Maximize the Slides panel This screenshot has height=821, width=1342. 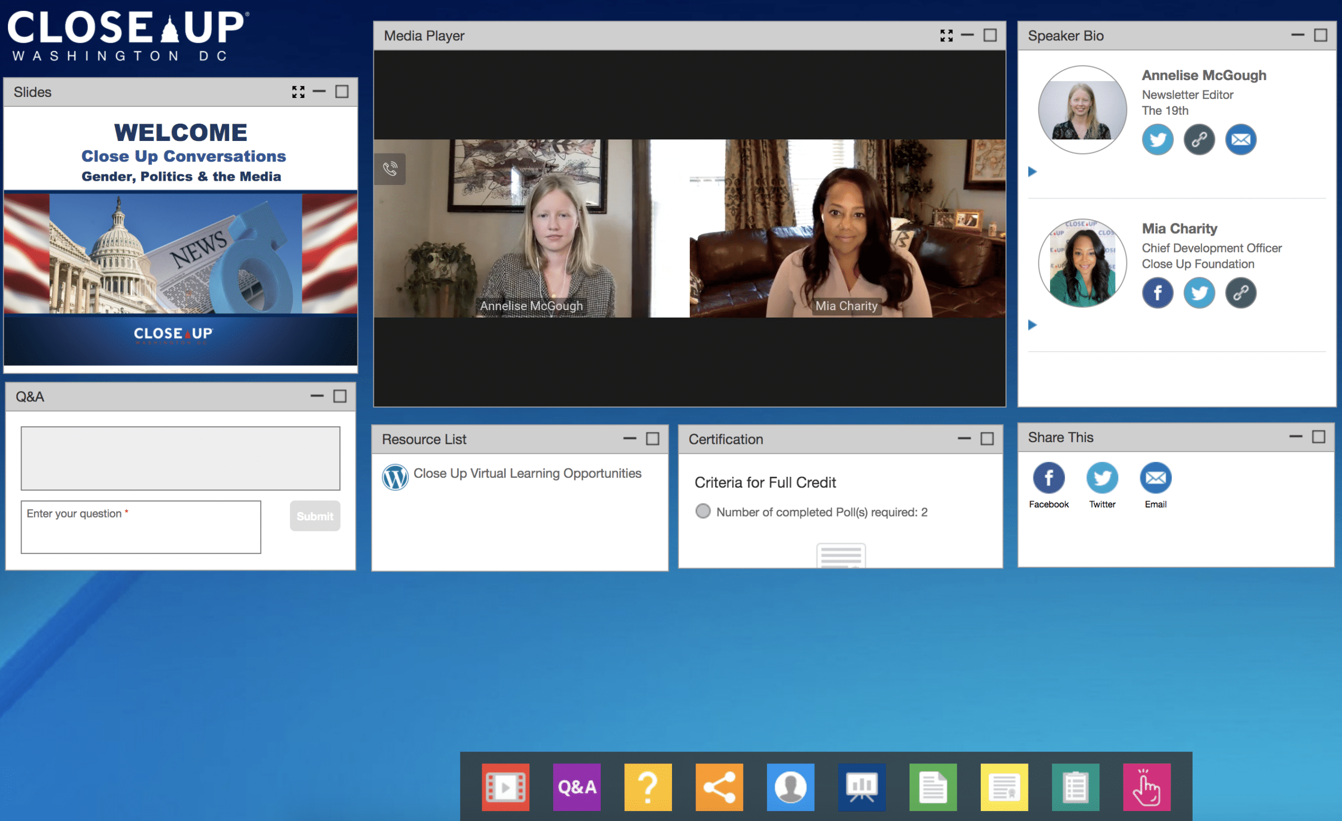tap(341, 92)
